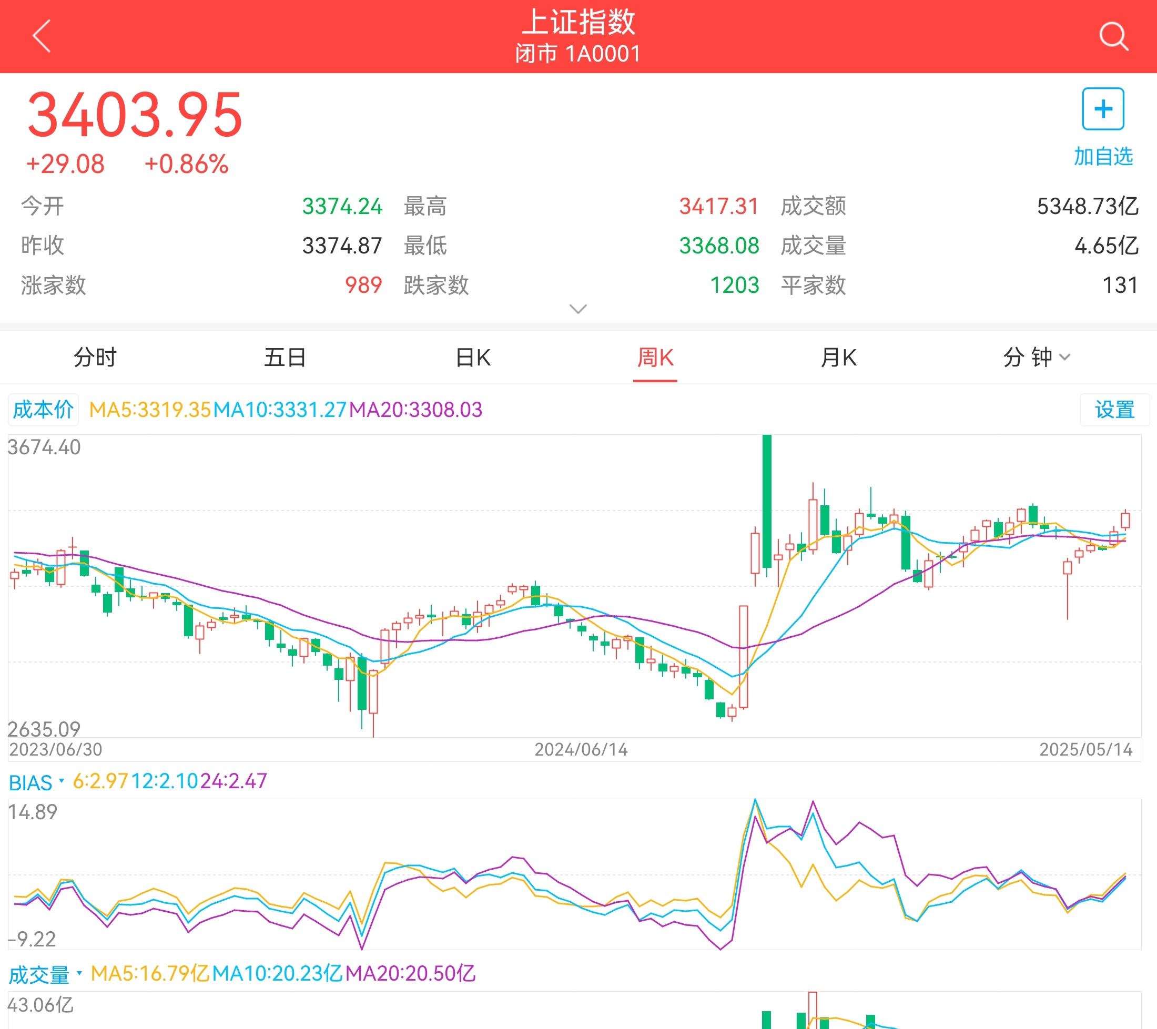Image resolution: width=1157 pixels, height=1029 pixels.
Task: Open the BIAS indicator dropdown
Action: point(36,783)
